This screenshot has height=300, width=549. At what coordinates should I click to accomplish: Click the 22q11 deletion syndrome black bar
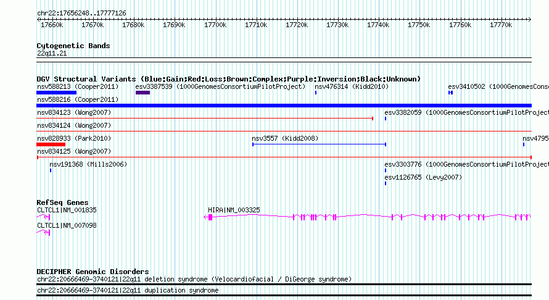(284, 284)
